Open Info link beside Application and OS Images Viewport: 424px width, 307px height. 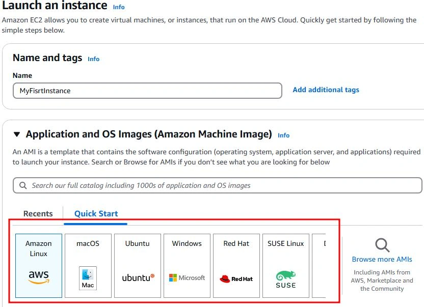(x=284, y=135)
